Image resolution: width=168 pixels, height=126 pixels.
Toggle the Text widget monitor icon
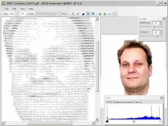[x=93, y=14]
